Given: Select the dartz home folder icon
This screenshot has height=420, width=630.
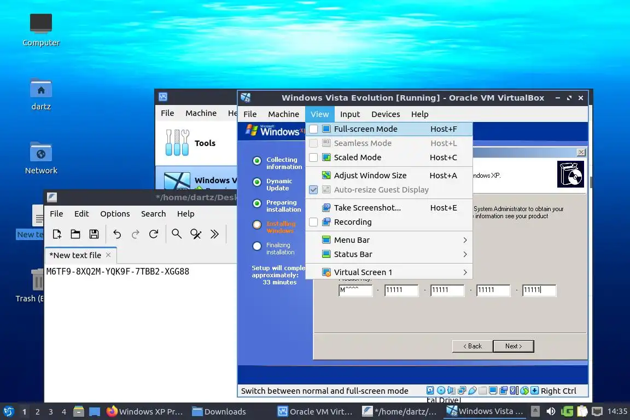Looking at the screenshot, I should 41,88.
